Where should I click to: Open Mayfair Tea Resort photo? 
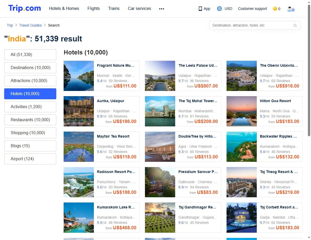(x=79, y=147)
